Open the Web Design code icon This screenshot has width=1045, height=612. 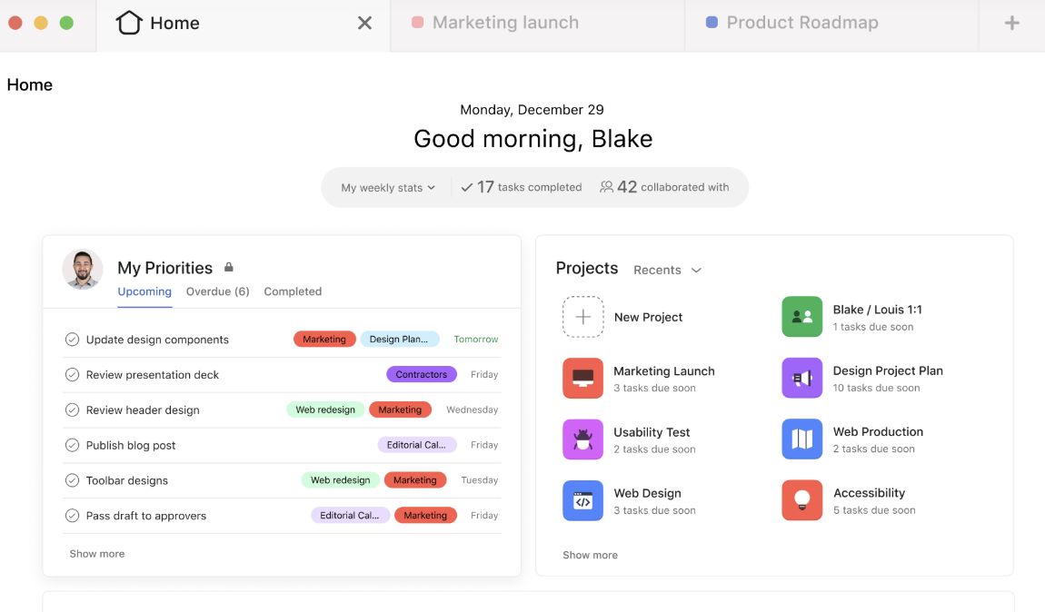click(582, 500)
